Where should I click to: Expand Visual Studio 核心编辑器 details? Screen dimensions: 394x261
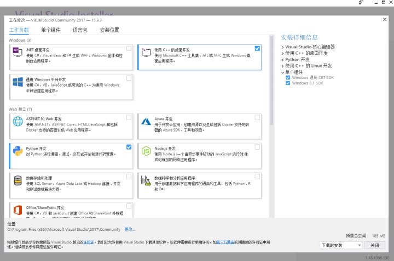(x=283, y=47)
